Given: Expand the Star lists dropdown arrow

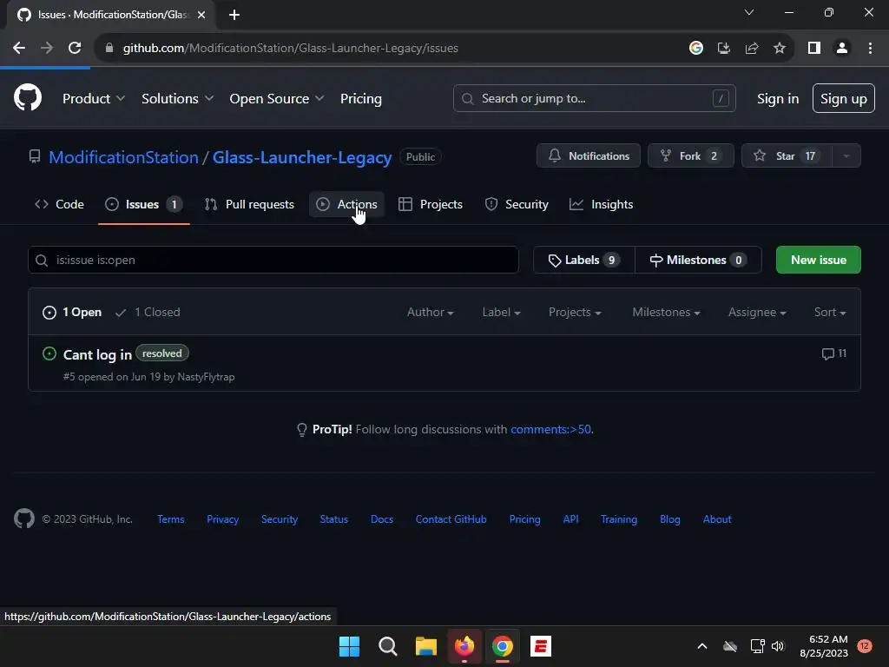Looking at the screenshot, I should (x=846, y=156).
